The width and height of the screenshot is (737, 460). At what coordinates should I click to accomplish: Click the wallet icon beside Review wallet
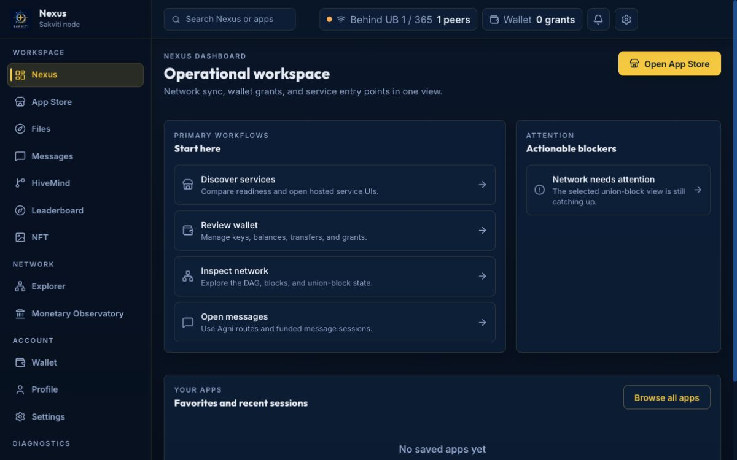[x=188, y=231]
